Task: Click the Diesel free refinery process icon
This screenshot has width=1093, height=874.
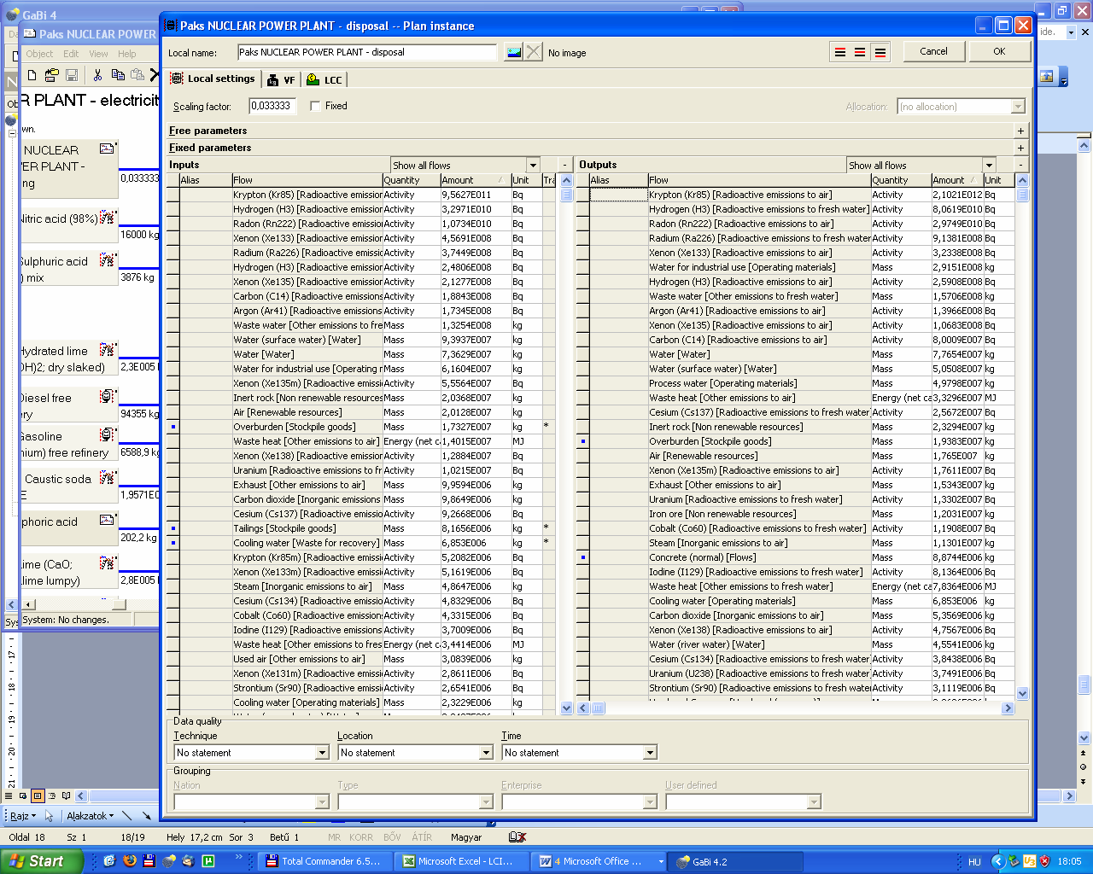Action: click(108, 396)
